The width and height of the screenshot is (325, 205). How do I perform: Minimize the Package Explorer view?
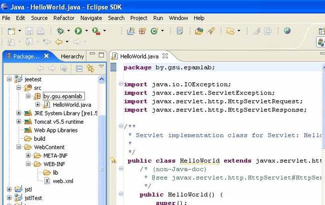[x=93, y=54]
